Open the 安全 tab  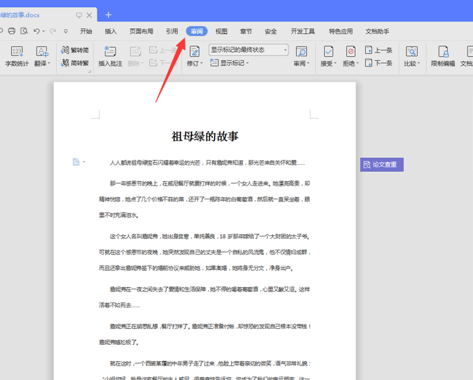[271, 31]
